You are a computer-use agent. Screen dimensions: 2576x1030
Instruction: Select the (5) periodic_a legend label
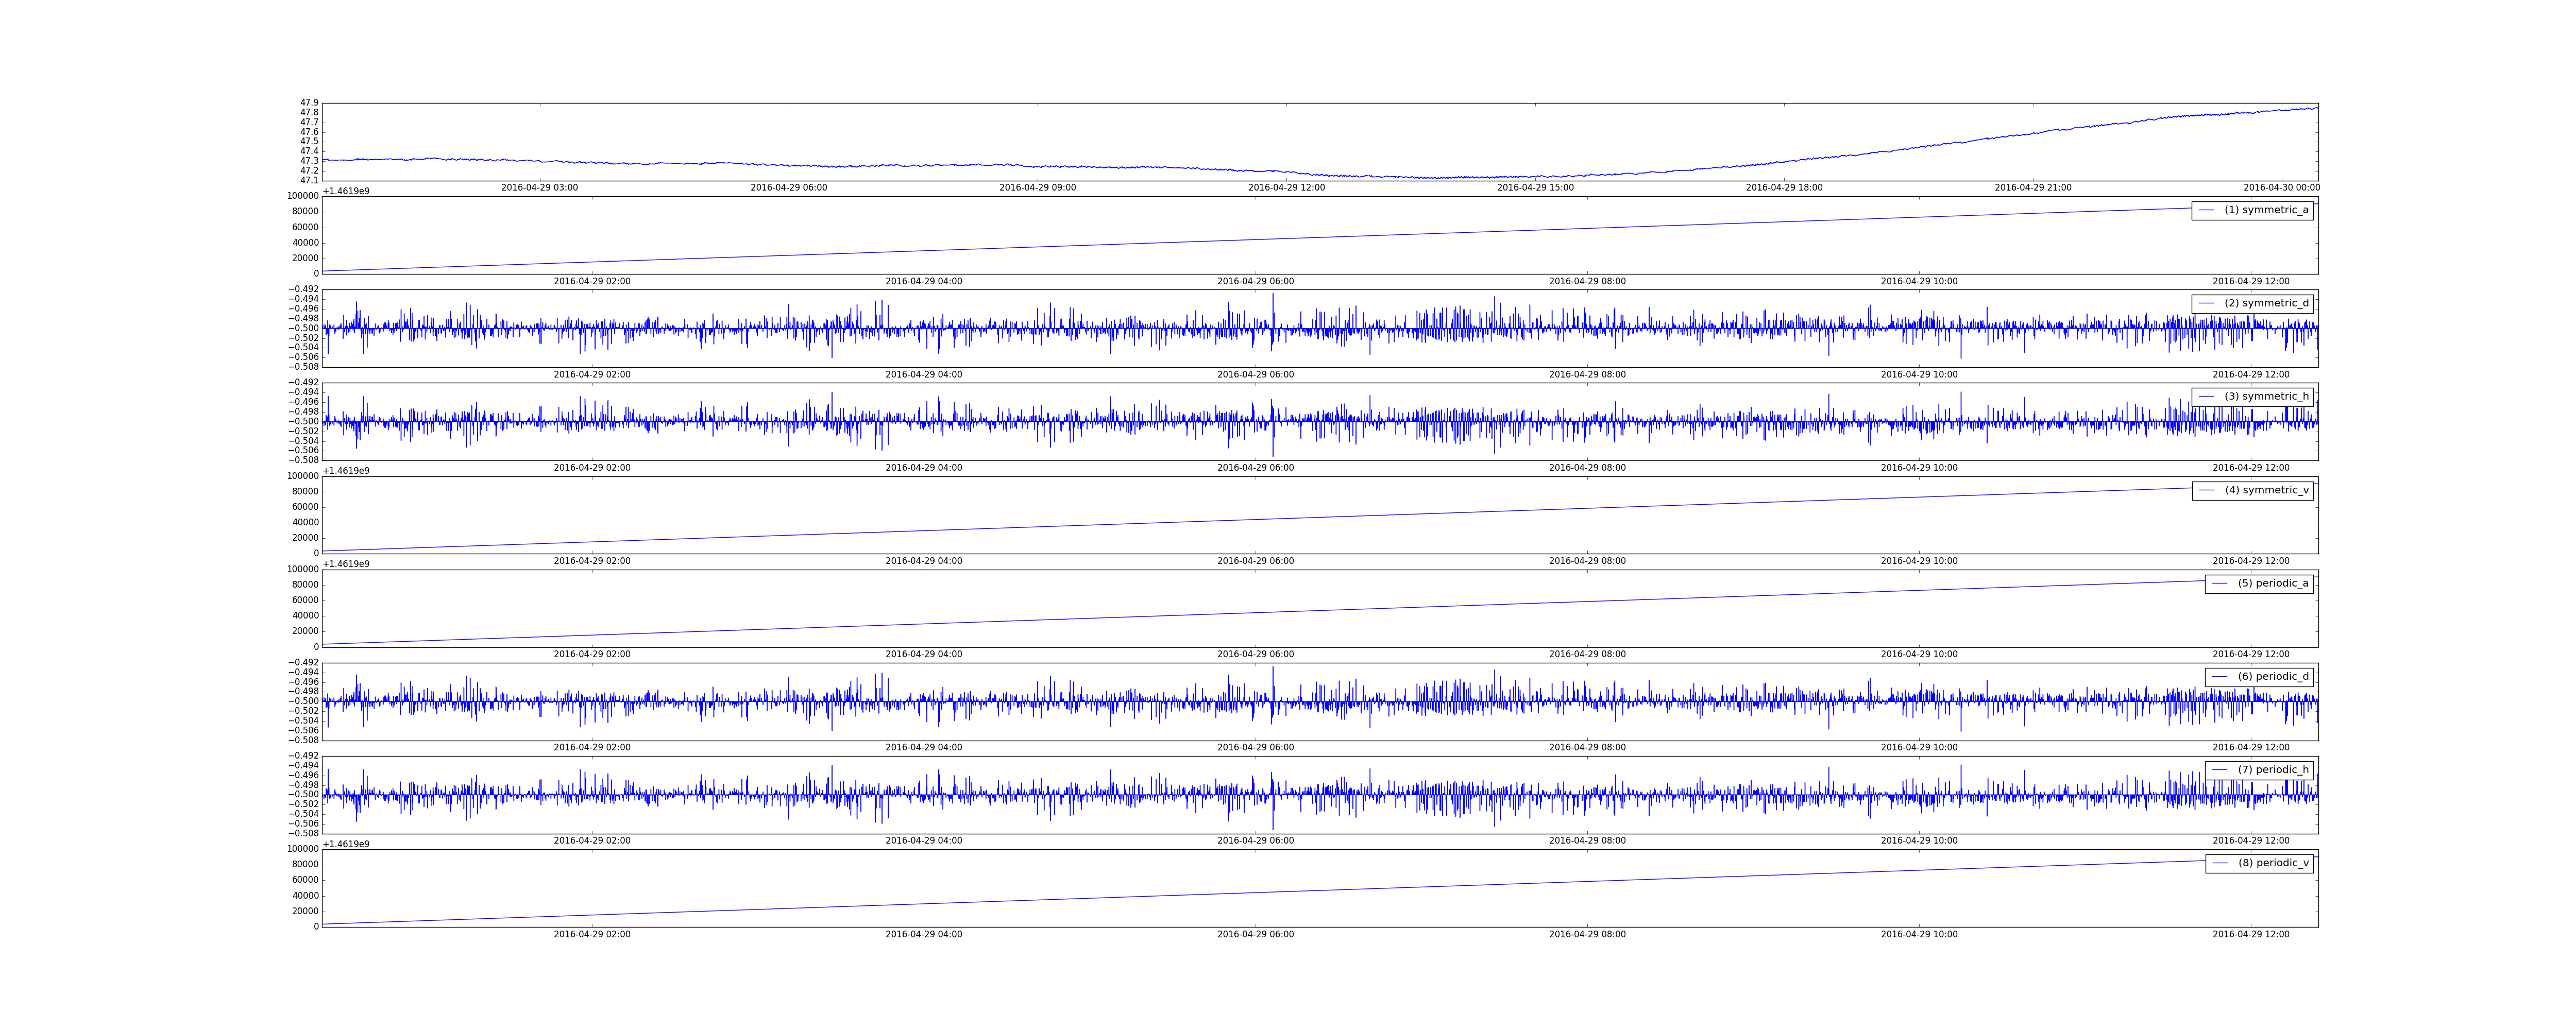[2273, 583]
